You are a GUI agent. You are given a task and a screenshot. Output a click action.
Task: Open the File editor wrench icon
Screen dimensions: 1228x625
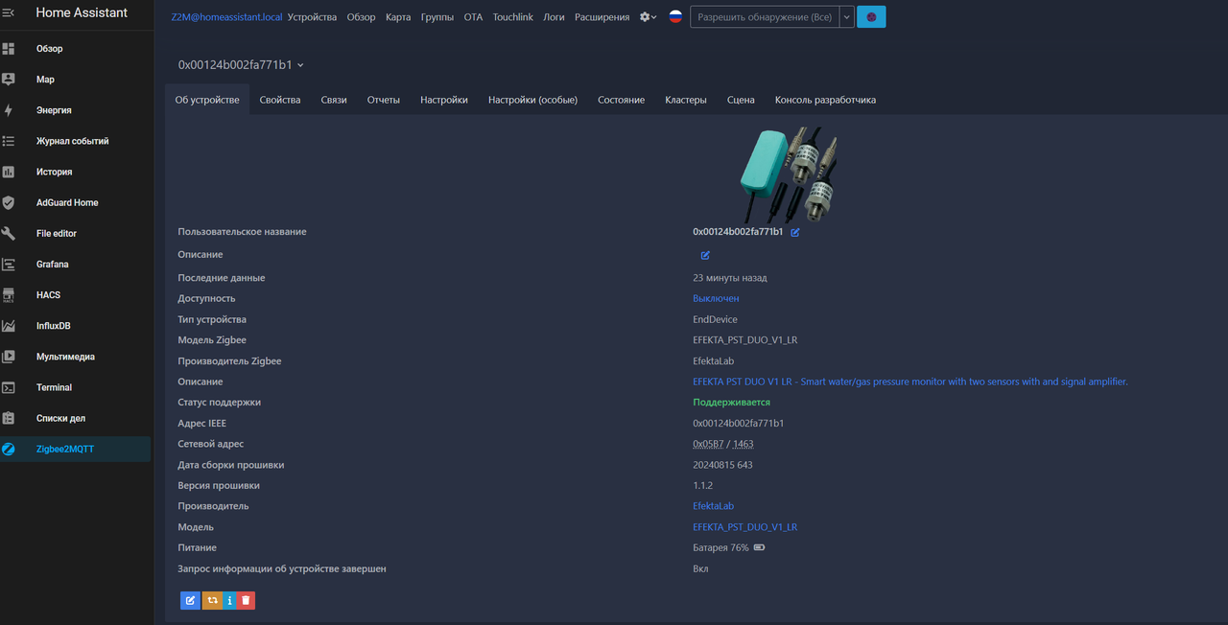coord(9,233)
